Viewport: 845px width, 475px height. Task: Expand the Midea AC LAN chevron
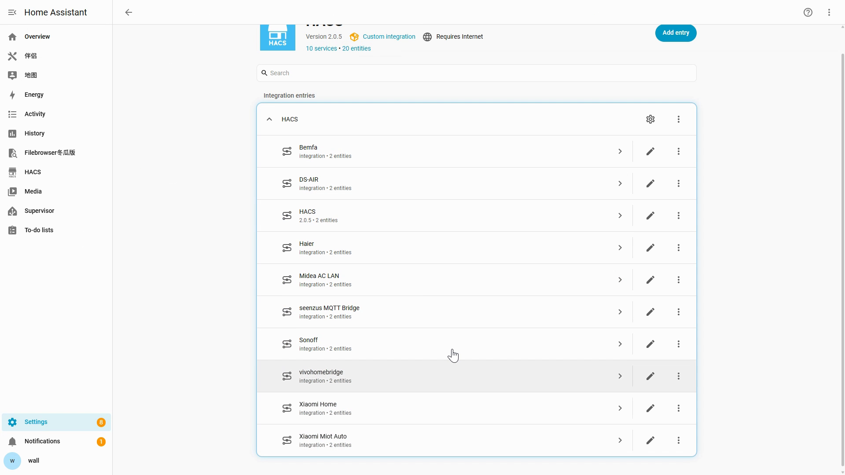[620, 280]
